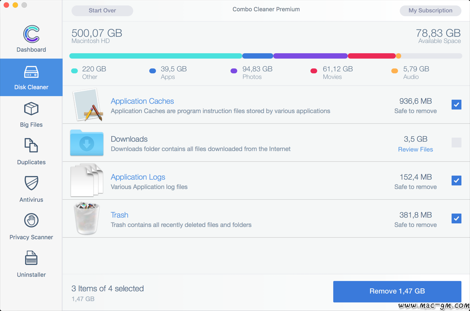Go to the Antivirus section label

pos(31,200)
